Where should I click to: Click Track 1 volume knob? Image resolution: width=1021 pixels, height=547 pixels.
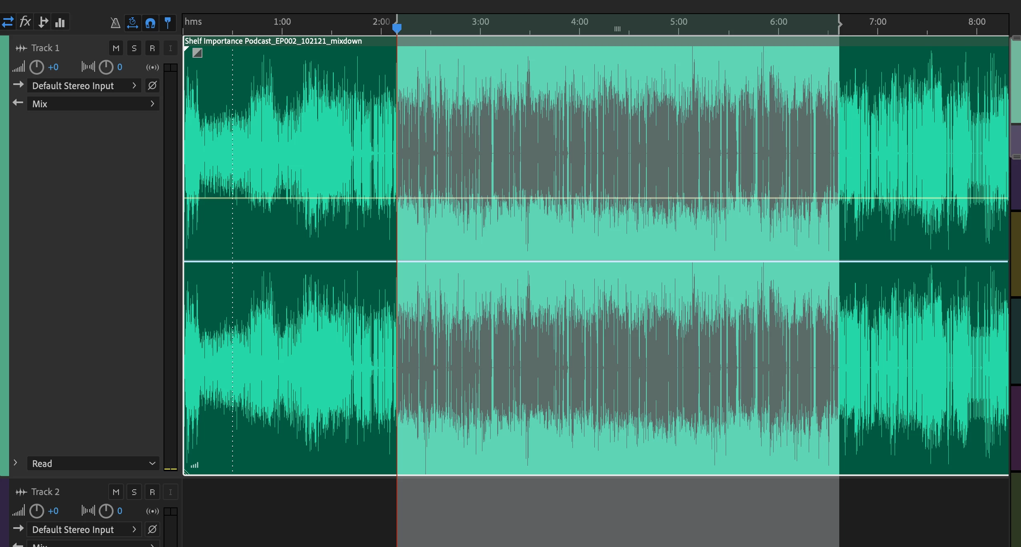pos(37,67)
